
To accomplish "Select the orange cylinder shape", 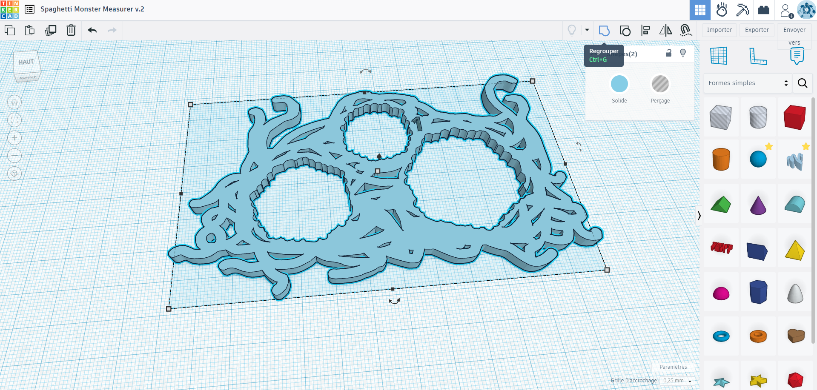I will 721,159.
